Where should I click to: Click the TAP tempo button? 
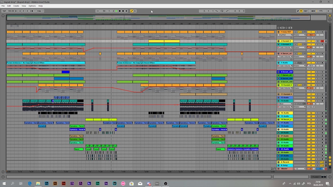pyautogui.click(x=4, y=11)
